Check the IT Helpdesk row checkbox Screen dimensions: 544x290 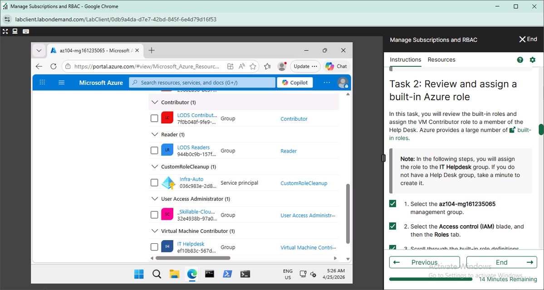click(154, 247)
